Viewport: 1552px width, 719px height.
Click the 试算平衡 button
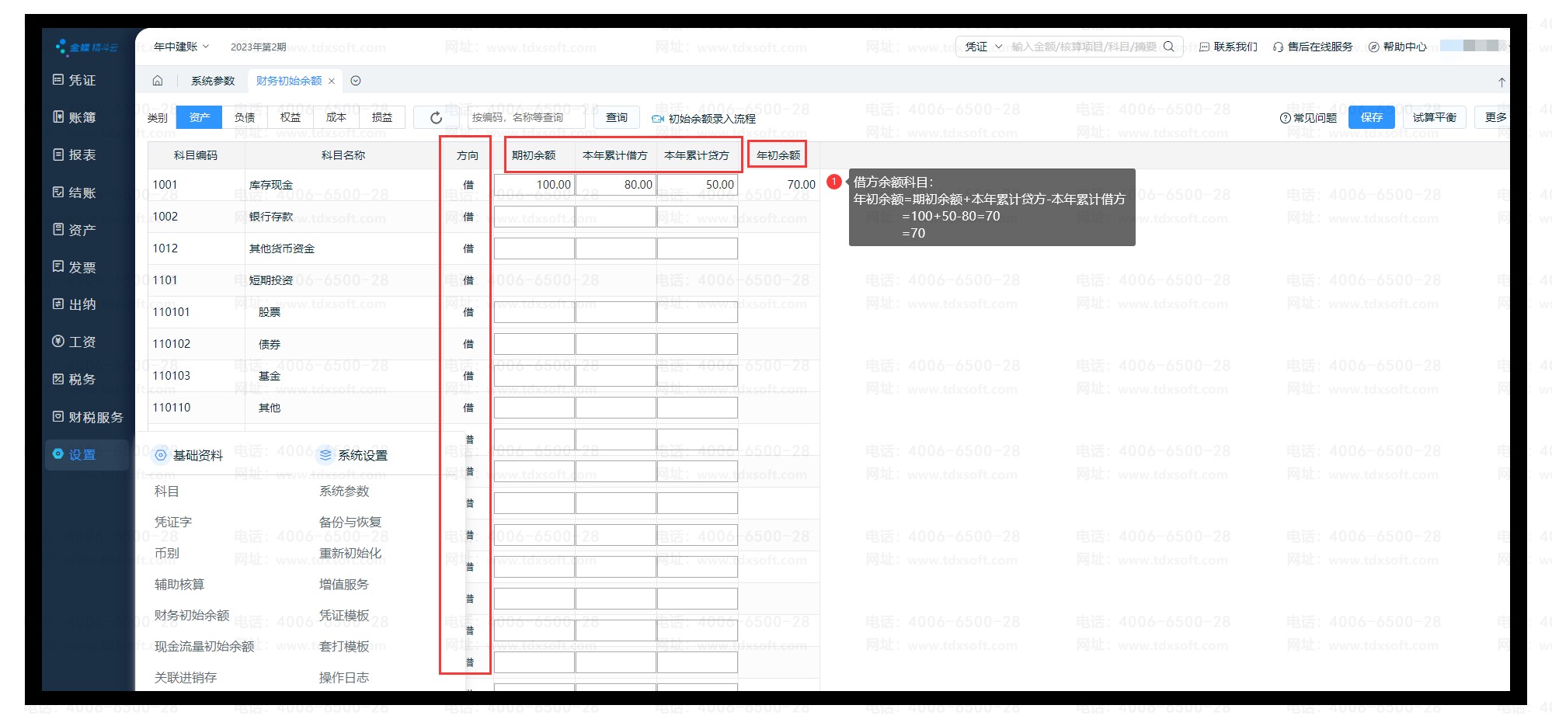(1435, 117)
